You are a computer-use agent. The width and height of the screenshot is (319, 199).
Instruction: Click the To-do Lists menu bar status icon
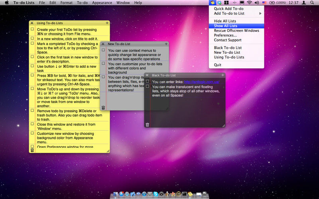(x=213, y=3)
